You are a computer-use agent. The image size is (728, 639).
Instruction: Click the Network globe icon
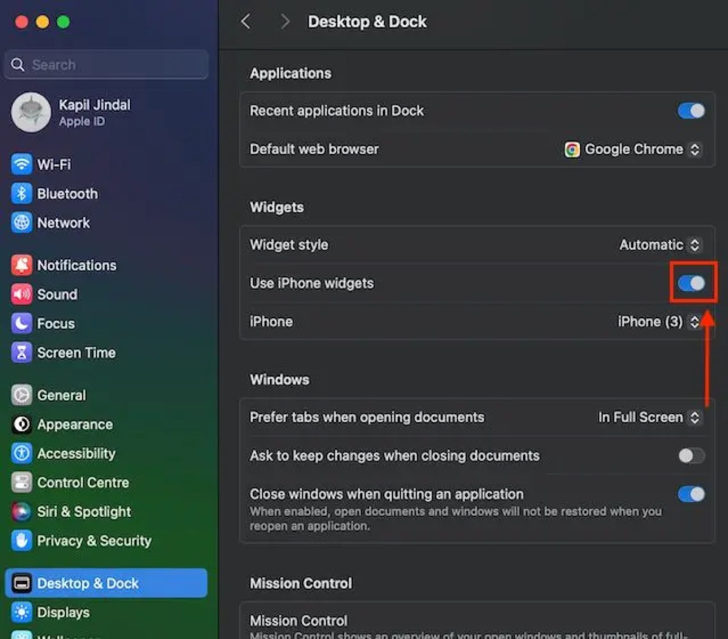pos(22,222)
